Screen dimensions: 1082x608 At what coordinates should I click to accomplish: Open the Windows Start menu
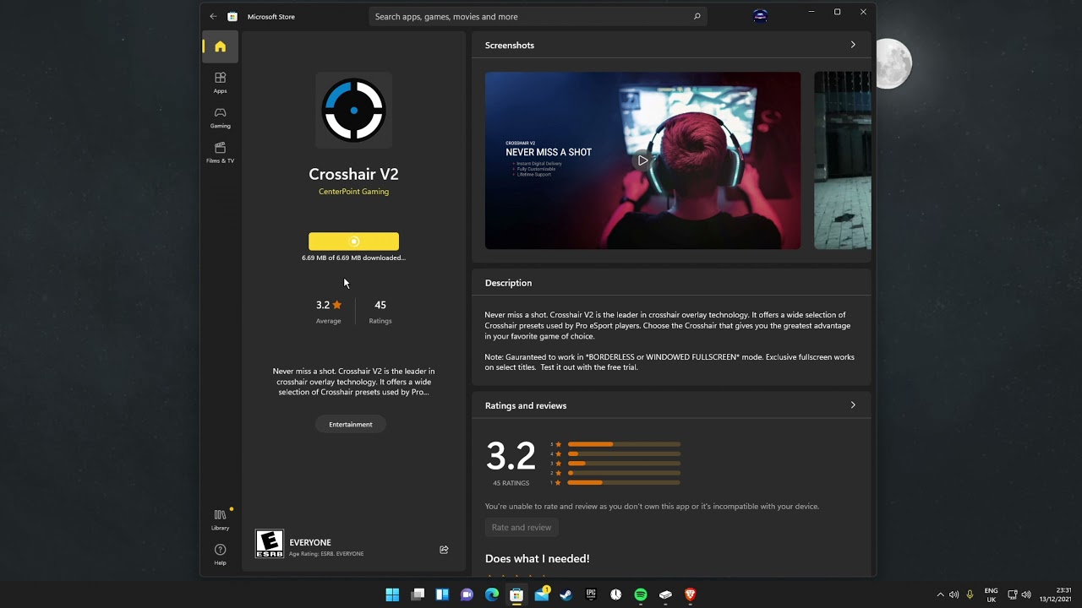392,594
